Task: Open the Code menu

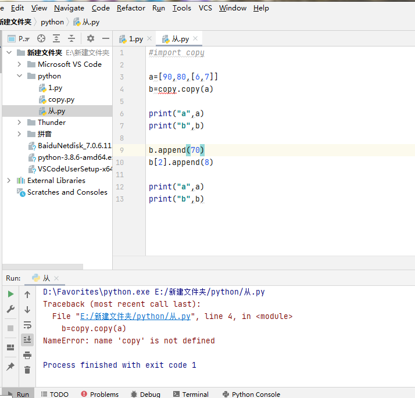Action: pyautogui.click(x=101, y=8)
